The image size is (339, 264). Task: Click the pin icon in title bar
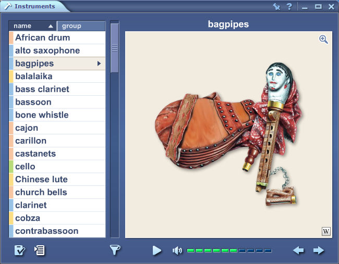click(x=276, y=7)
